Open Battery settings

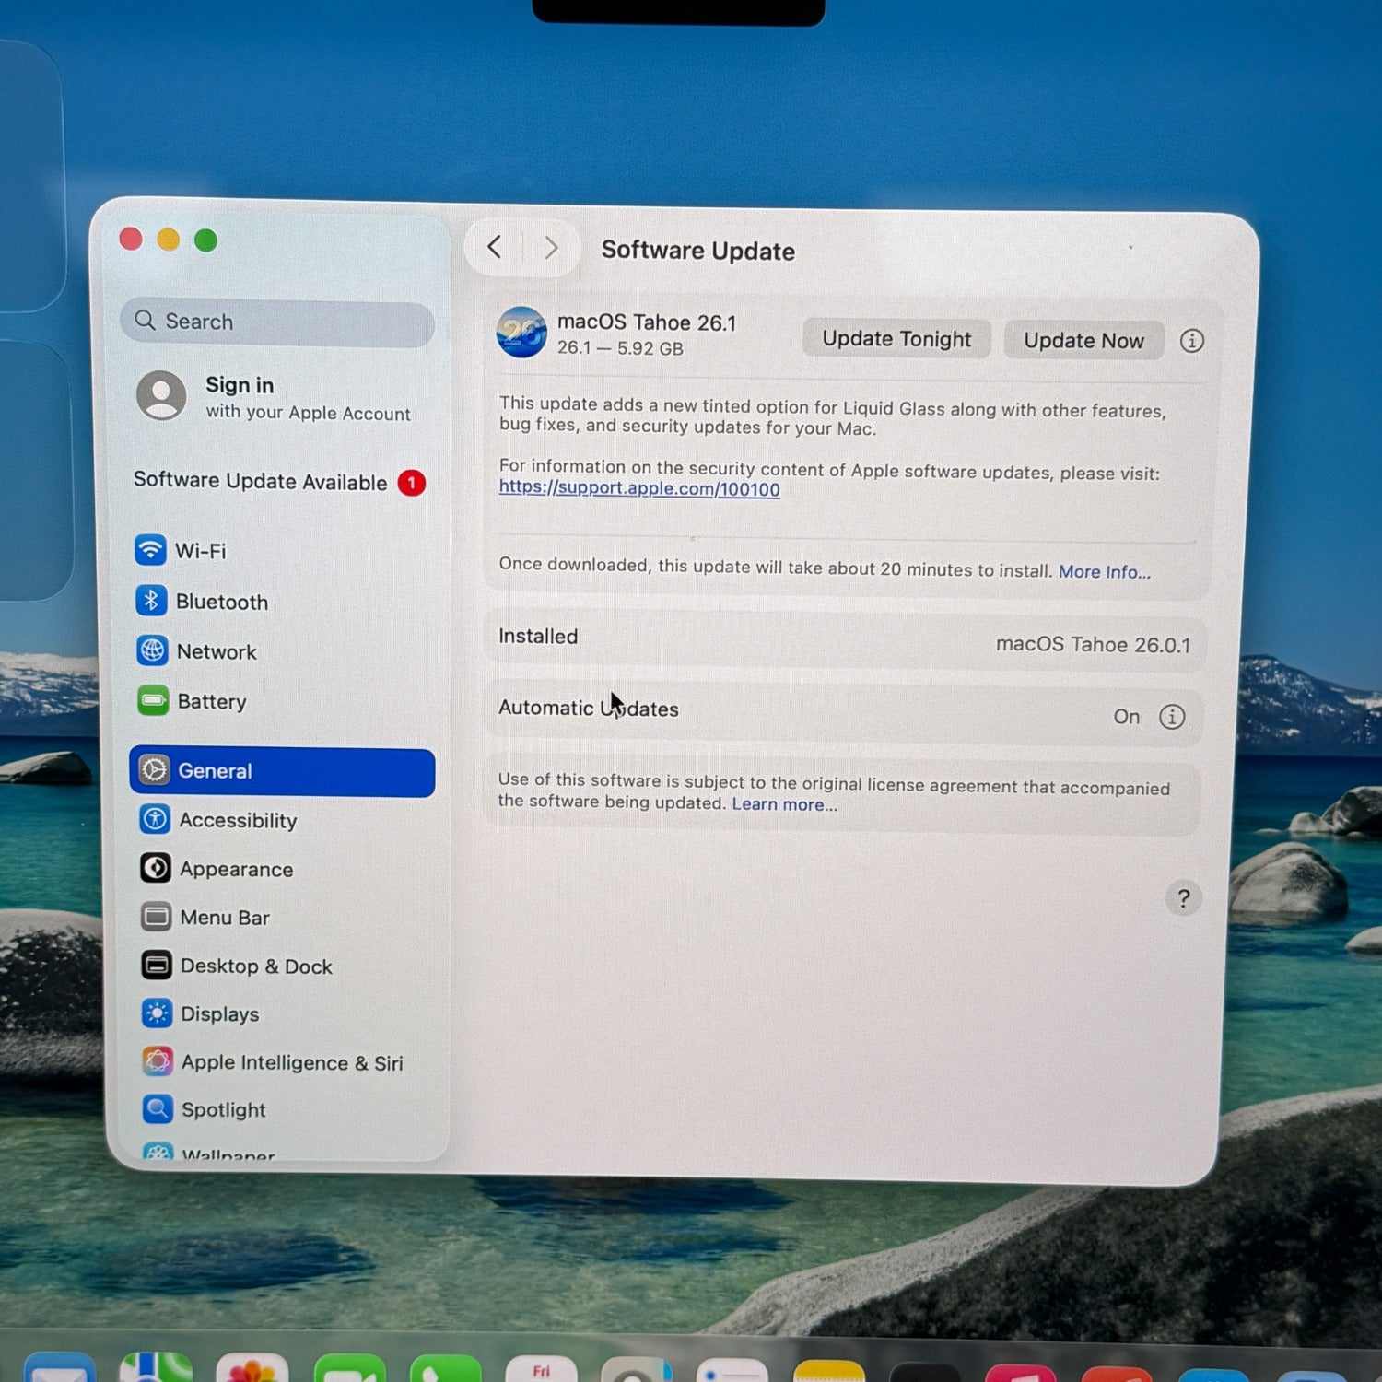coord(211,702)
